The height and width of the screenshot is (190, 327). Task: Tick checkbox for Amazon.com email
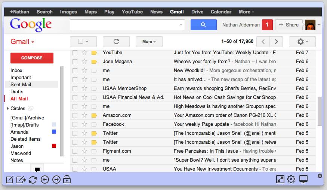[x=75, y=115]
